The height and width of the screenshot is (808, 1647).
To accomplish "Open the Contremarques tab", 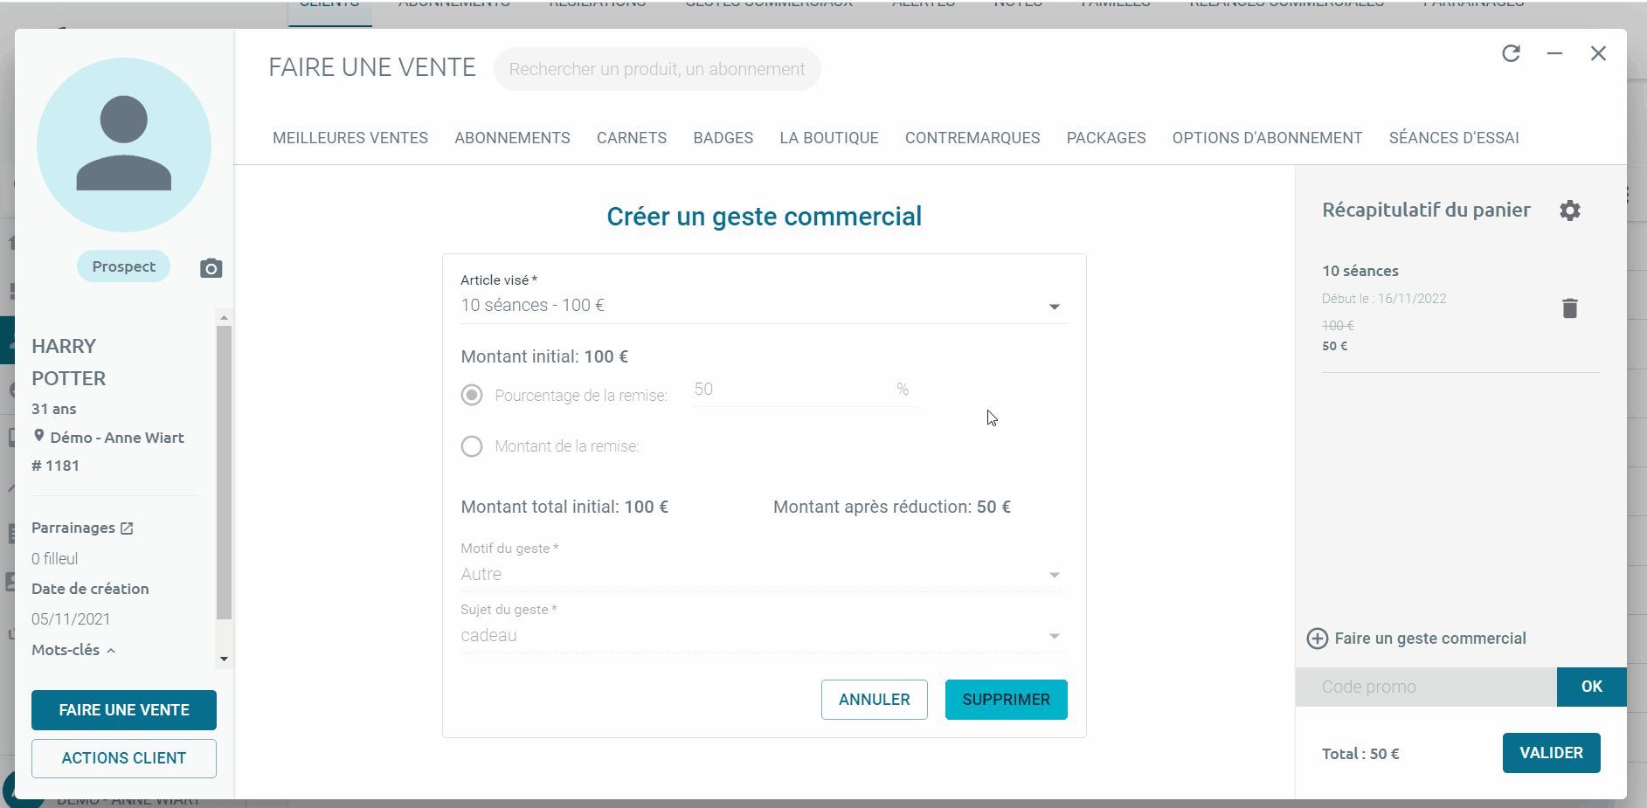I will [972, 138].
